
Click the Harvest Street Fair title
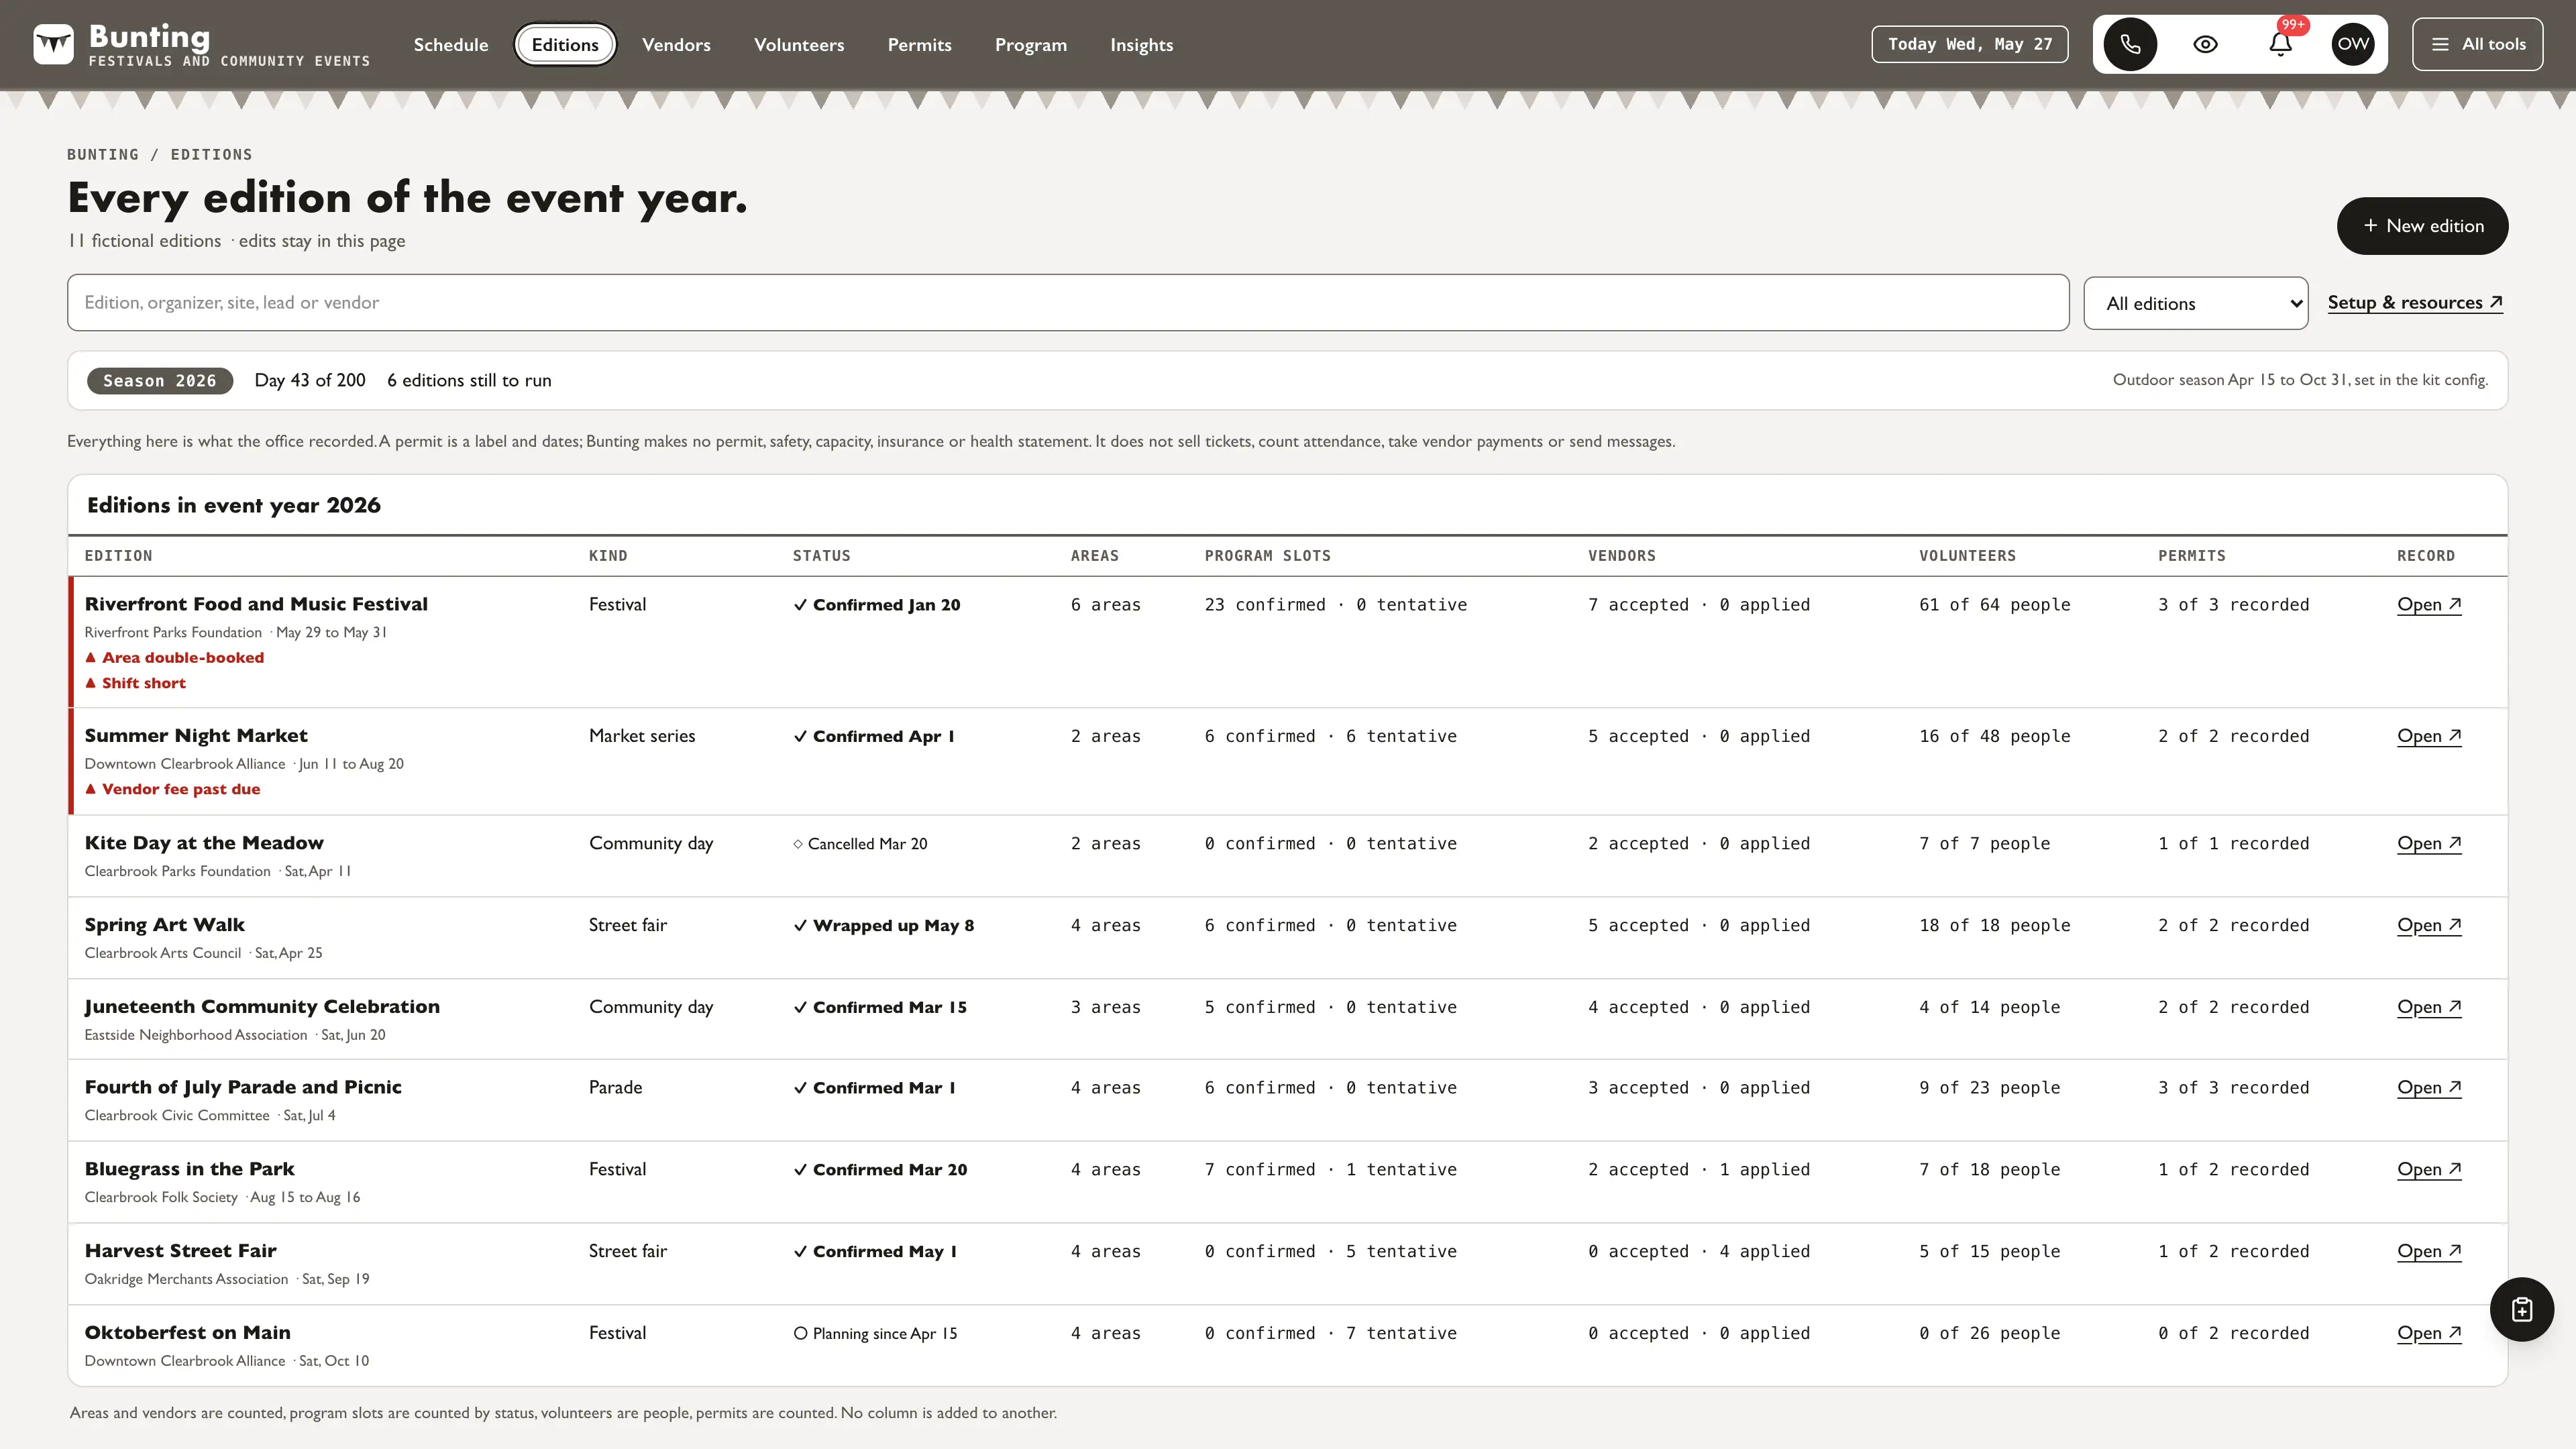[181, 1251]
